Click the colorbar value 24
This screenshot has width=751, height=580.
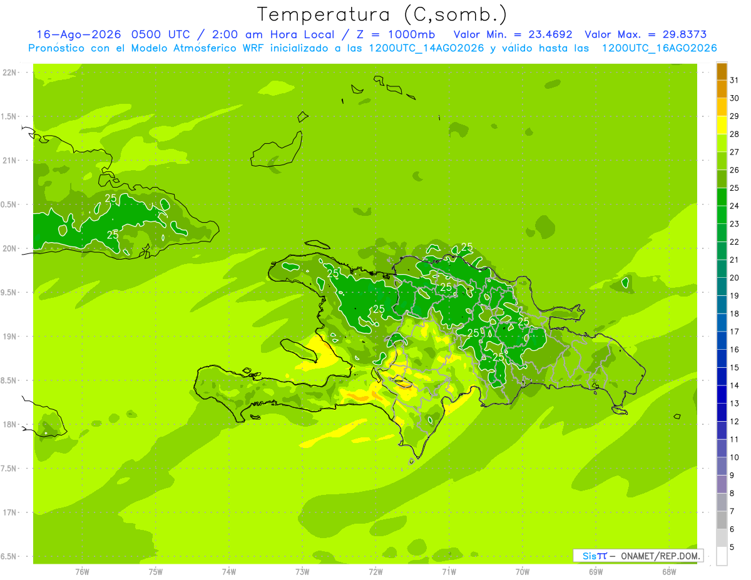tap(735, 206)
